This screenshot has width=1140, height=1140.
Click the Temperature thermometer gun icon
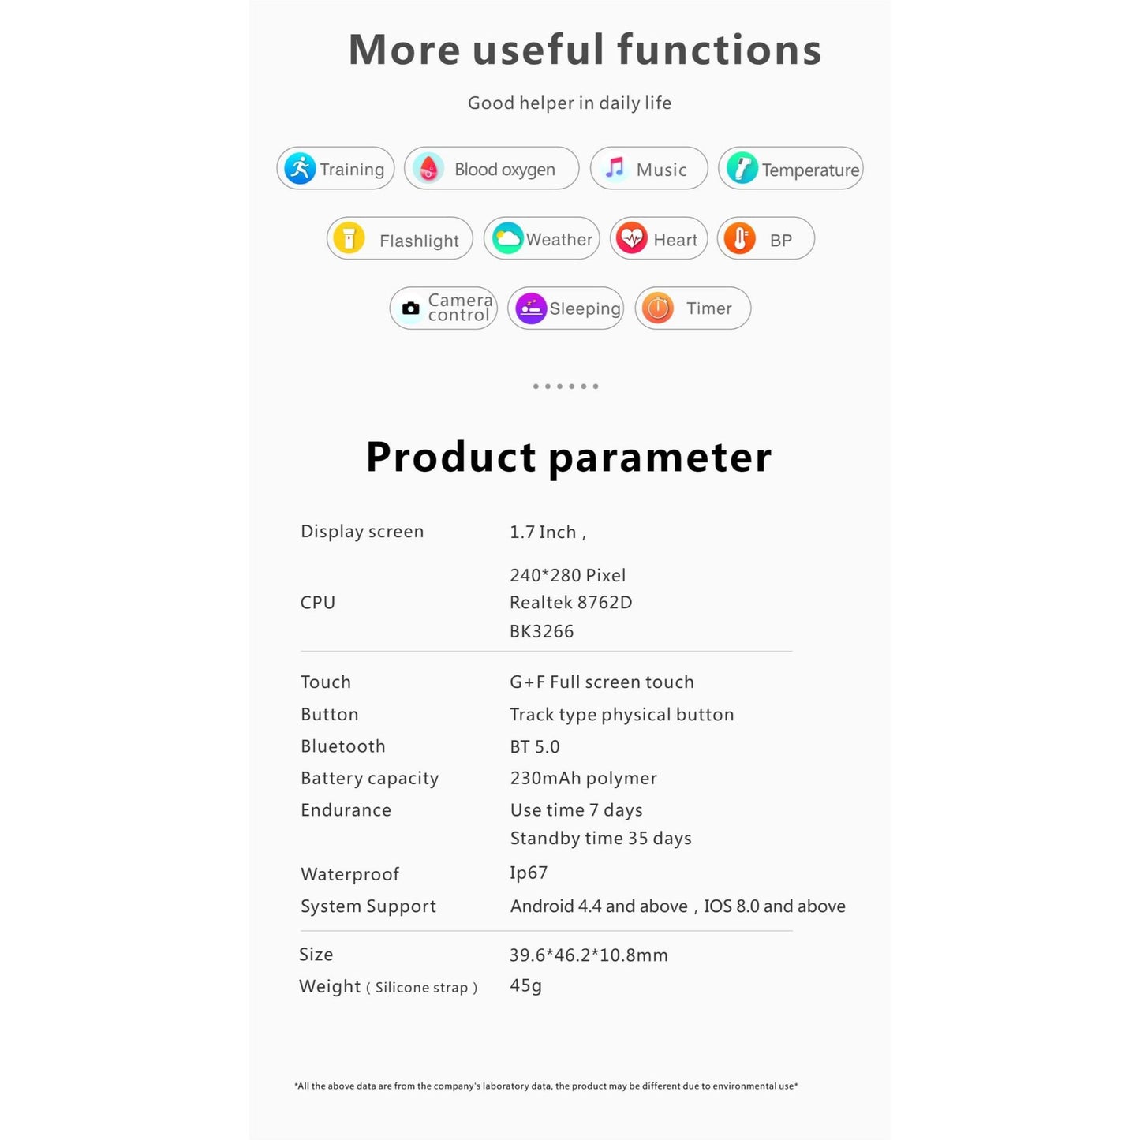(742, 168)
